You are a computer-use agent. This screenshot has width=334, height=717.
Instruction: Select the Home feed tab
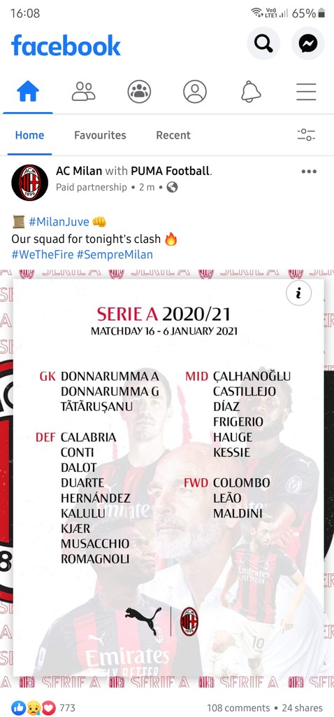(x=29, y=135)
